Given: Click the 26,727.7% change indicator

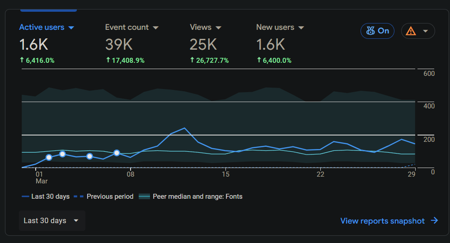Looking at the screenshot, I should (x=209, y=60).
